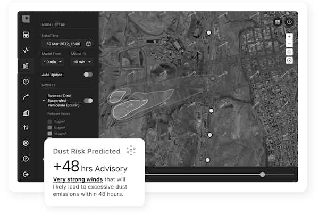
Task: Toggle the 2 µg/m³ pollutant value swatch
Action: [50, 122]
